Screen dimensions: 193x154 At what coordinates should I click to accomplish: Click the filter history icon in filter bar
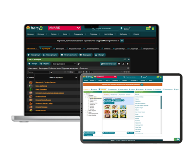pyautogui.click(x=128, y=68)
